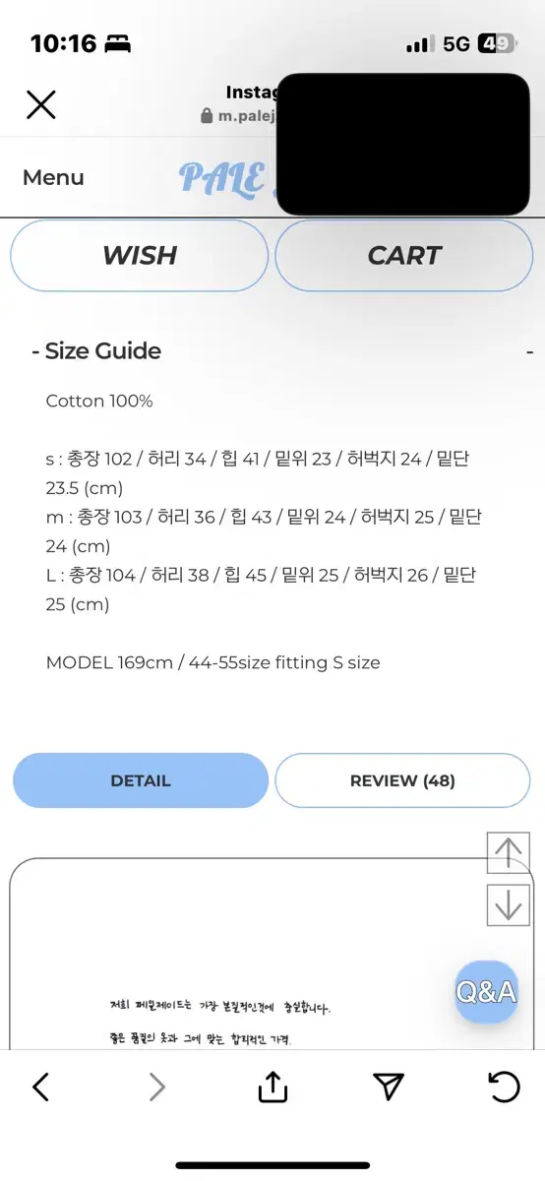Add item to CART
Screen dimensions: 545x1181
click(403, 255)
